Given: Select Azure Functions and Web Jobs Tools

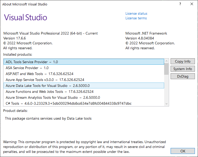Looking at the screenshot, I should pos(84,92).
